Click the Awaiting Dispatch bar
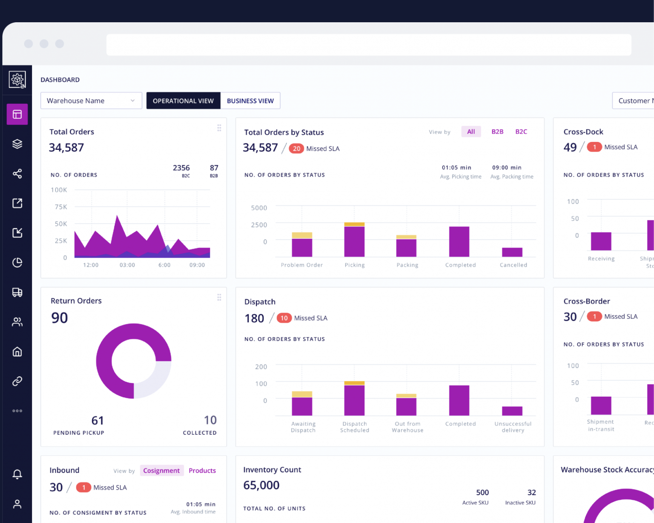This screenshot has height=523, width=654. 302,403
